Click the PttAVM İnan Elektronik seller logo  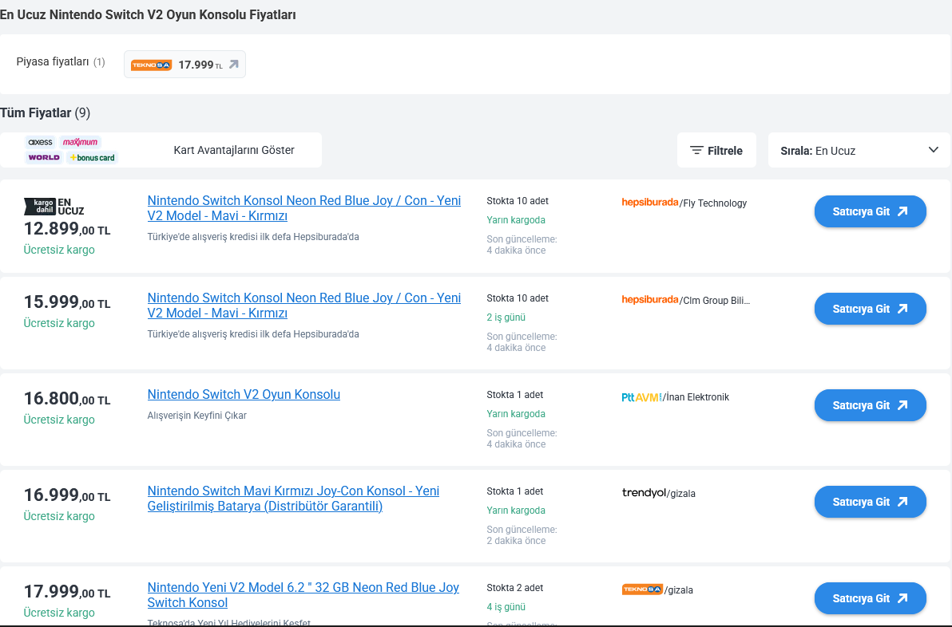pos(641,397)
